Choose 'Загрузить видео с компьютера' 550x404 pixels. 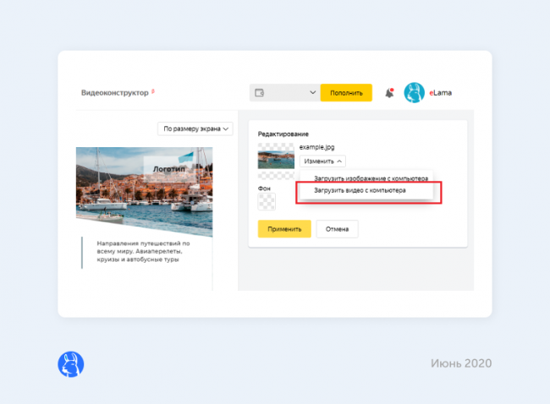359,191
